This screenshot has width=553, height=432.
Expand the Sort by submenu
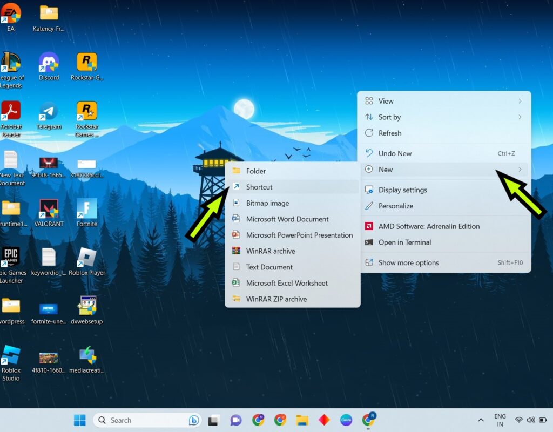click(x=520, y=117)
